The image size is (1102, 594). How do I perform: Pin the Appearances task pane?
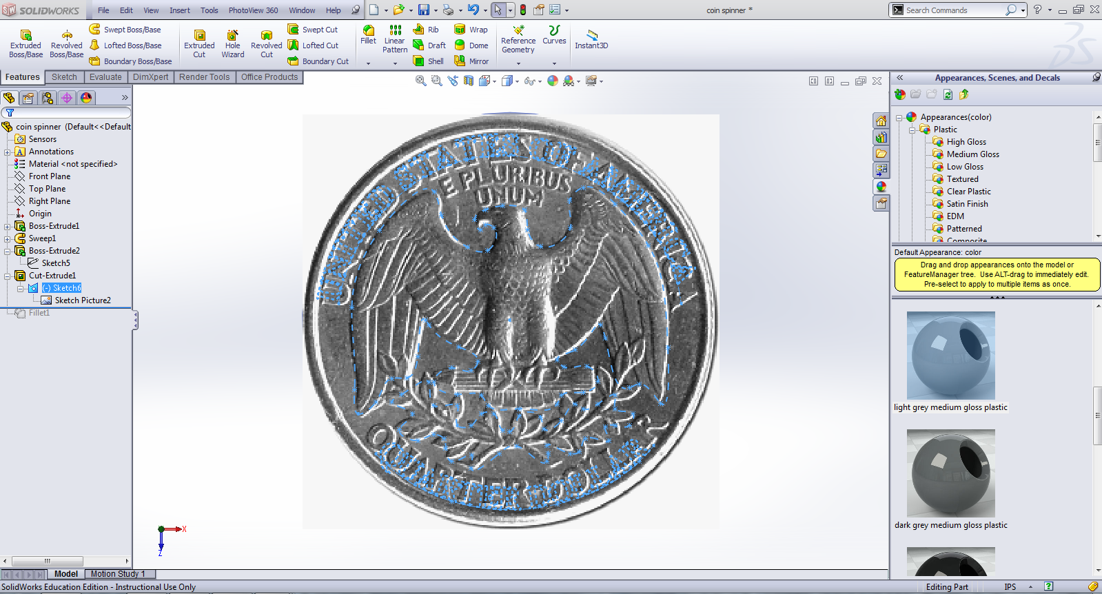[1096, 77]
